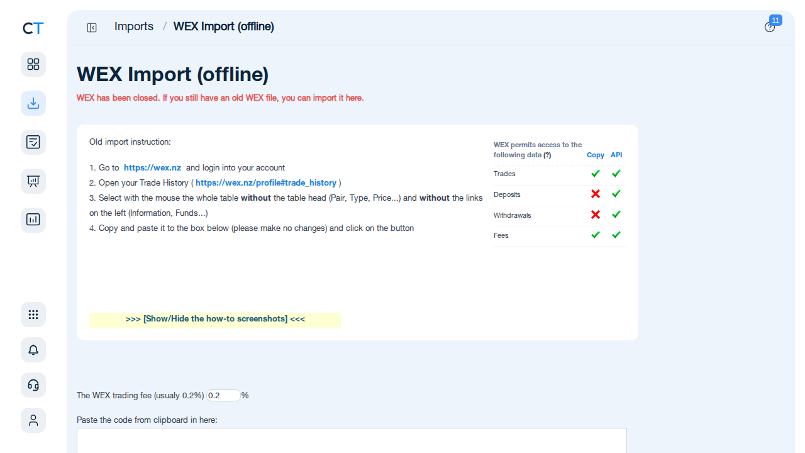Open the Imports download icon in sidebar
Screen dimensions: 805x453
(x=33, y=103)
